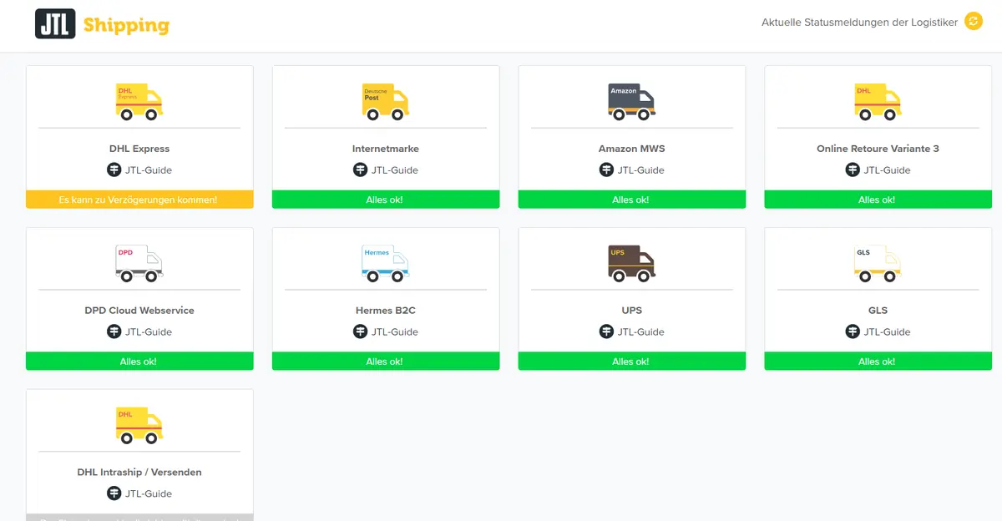Click JTL-Guide signpost icon under GLS
The height and width of the screenshot is (521, 1002).
click(853, 331)
